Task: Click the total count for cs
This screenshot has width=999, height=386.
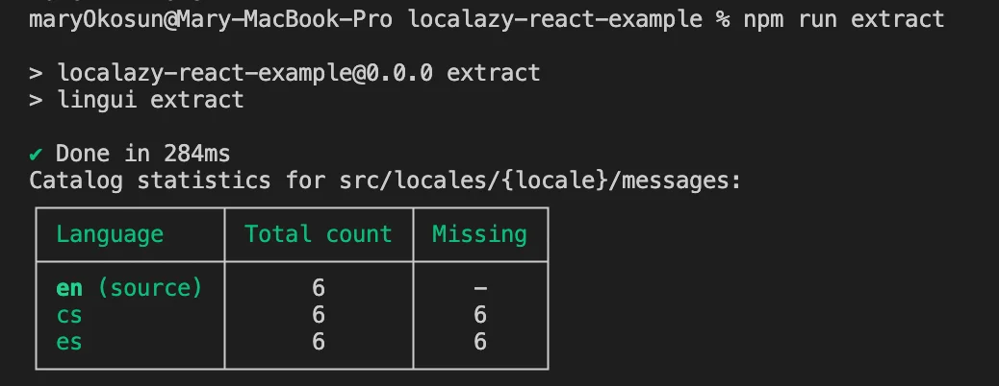Action: pyautogui.click(x=319, y=315)
